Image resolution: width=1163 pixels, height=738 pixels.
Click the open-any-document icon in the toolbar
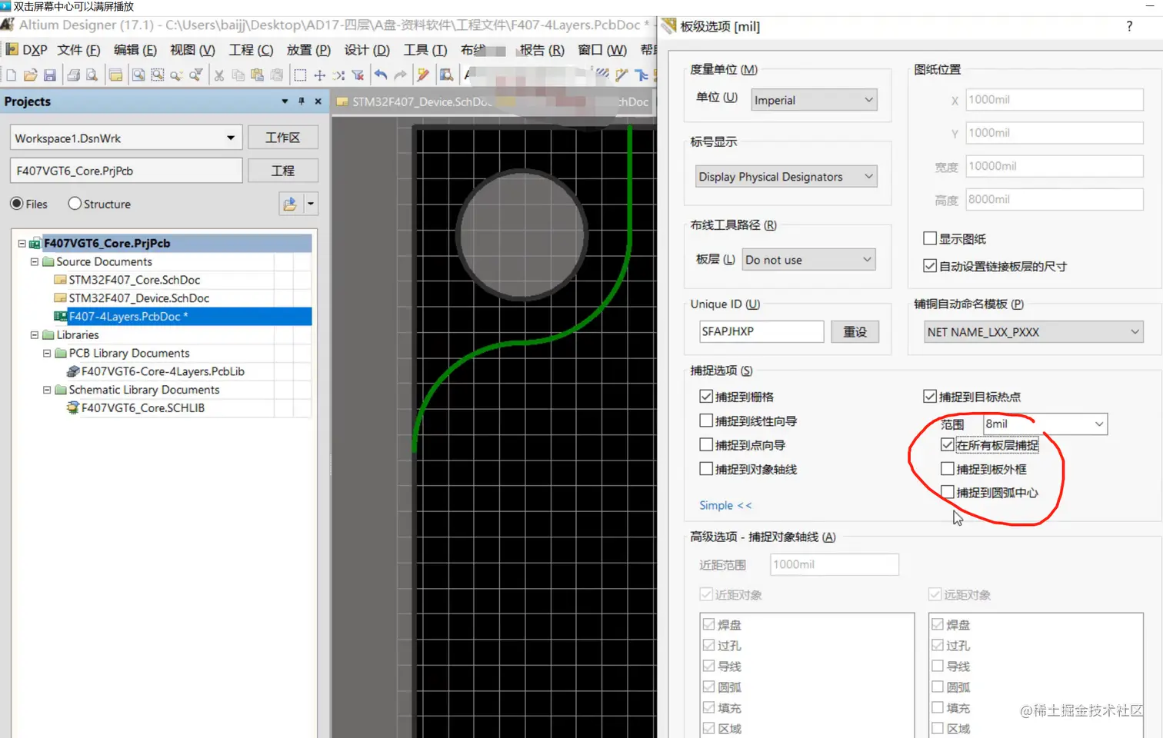115,75
